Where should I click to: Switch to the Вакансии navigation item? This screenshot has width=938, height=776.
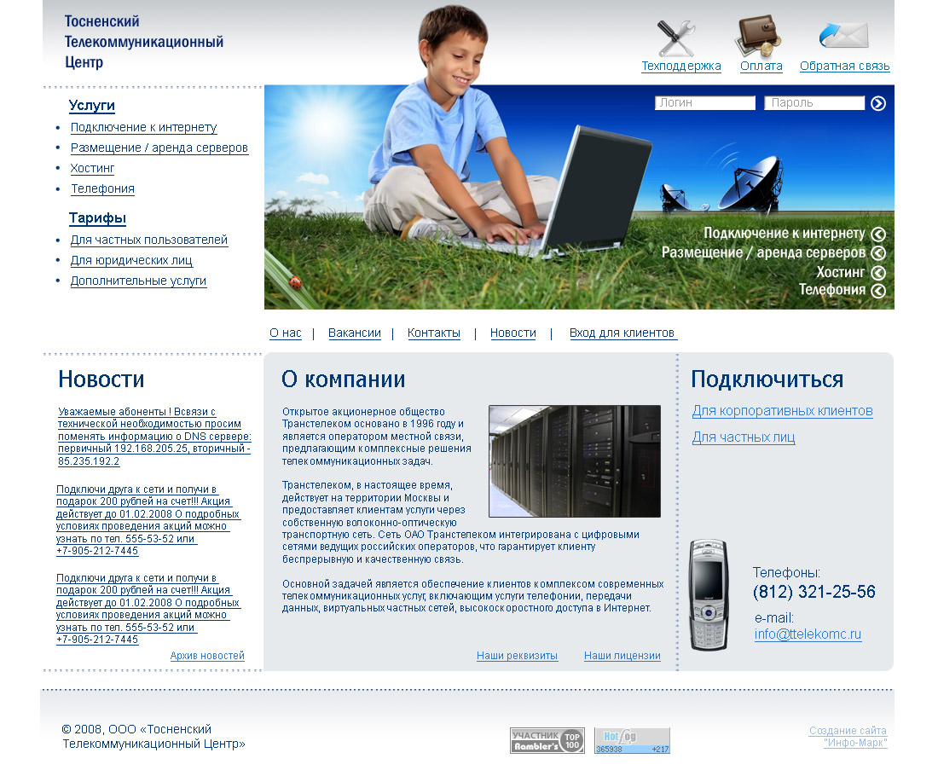tap(354, 333)
